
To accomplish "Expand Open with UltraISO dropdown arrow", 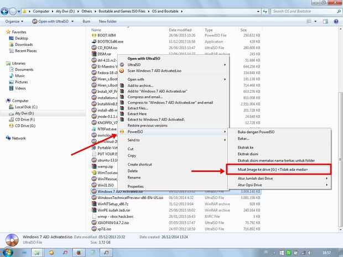I will (x=72, y=22).
